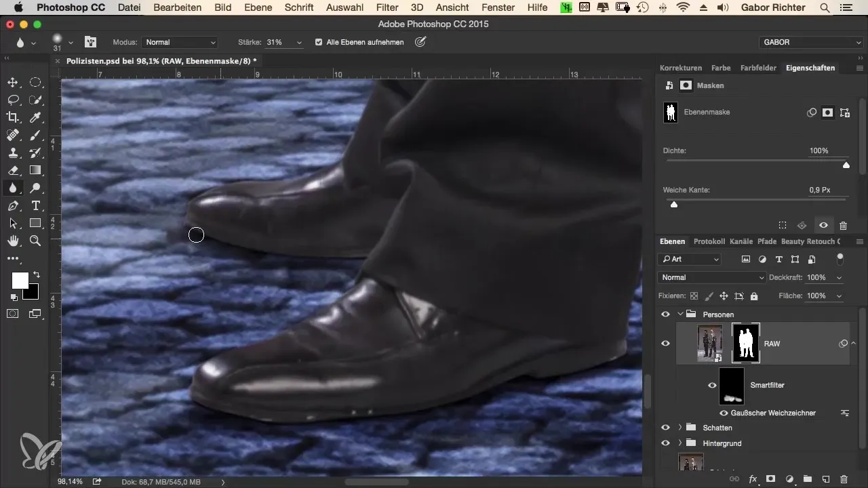Select the Blur tool in toolbar
Image resolution: width=868 pixels, height=488 pixels.
tap(13, 188)
